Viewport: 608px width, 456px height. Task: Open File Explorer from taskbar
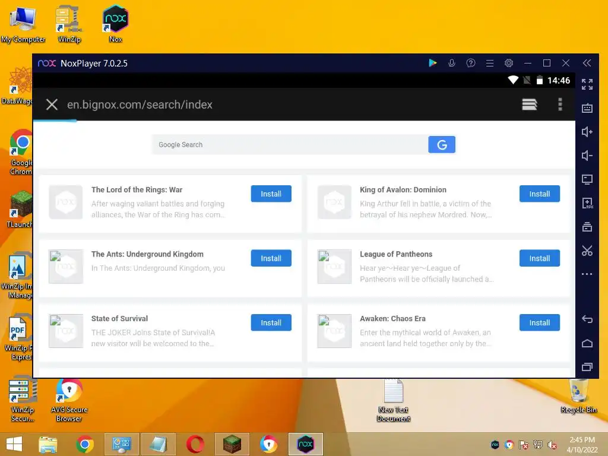coord(48,444)
